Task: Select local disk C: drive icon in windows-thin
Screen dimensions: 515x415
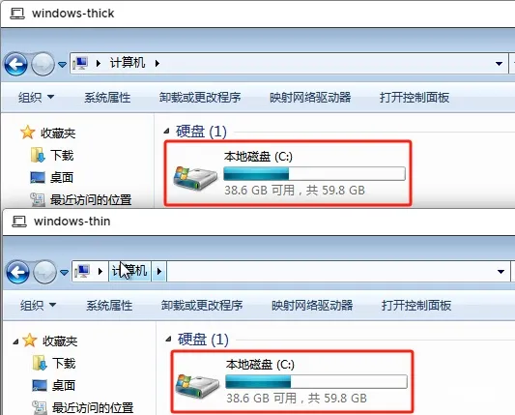Action: coord(197,386)
